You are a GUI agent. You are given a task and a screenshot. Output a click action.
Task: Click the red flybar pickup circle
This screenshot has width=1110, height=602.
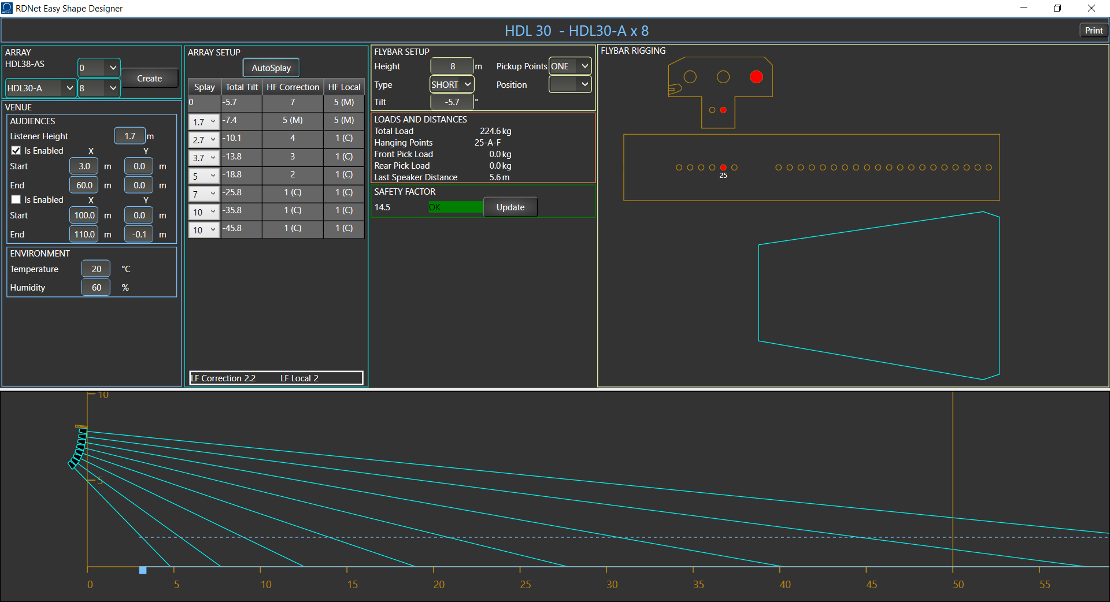[x=756, y=77]
